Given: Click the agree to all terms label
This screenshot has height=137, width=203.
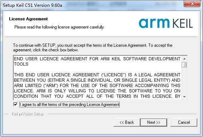Looking at the screenshot, I should click(x=69, y=105).
